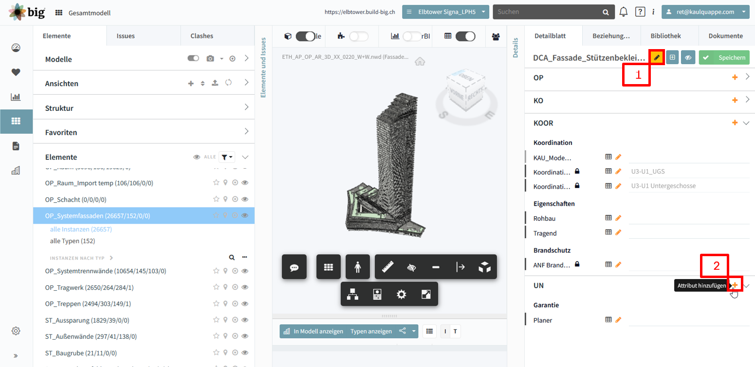
Task: Collapse the KOOR section chevron
Action: pyautogui.click(x=746, y=123)
